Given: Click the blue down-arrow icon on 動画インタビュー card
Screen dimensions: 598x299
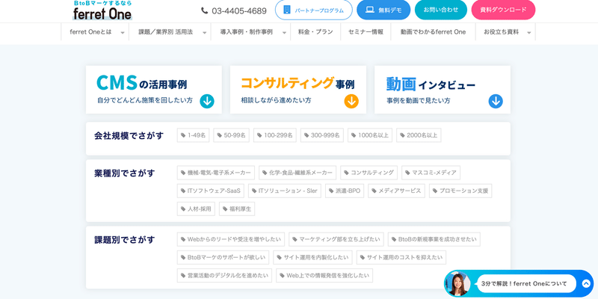Looking at the screenshot, I should 496,102.
